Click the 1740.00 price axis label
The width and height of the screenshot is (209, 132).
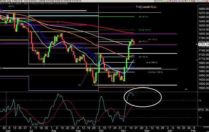204,50
